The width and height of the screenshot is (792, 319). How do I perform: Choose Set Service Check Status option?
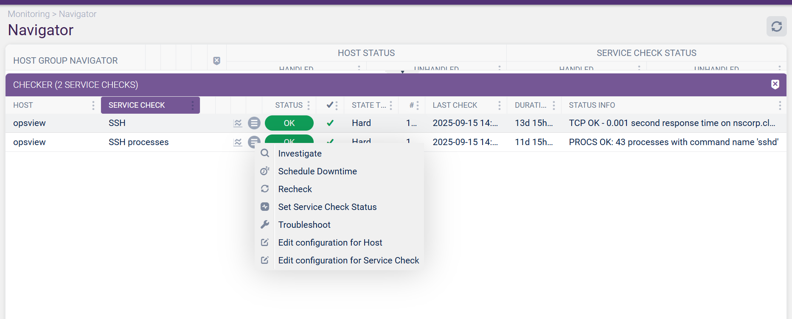click(327, 207)
